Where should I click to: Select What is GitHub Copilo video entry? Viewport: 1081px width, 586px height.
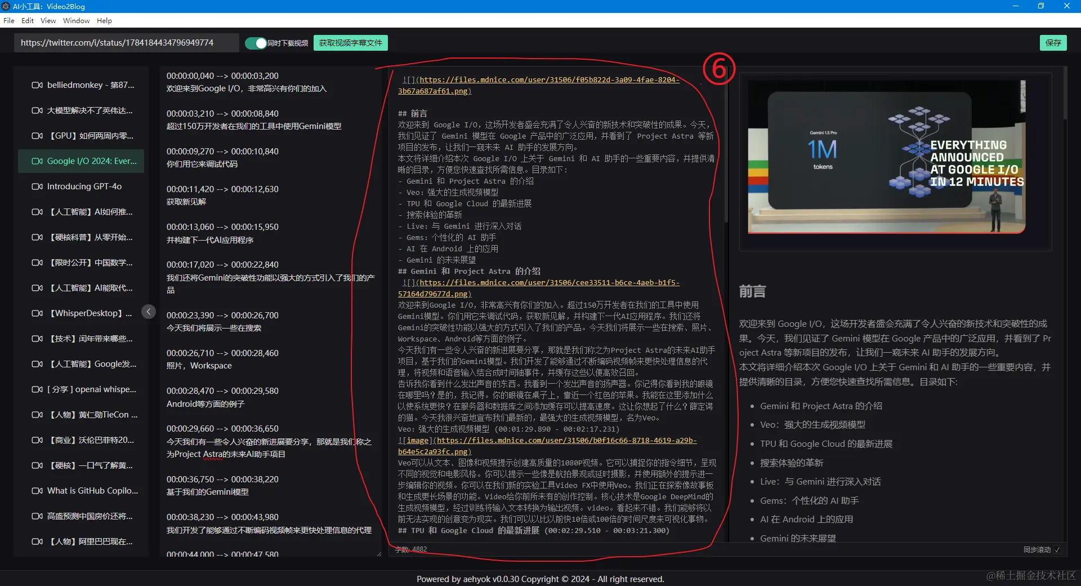[81, 491]
